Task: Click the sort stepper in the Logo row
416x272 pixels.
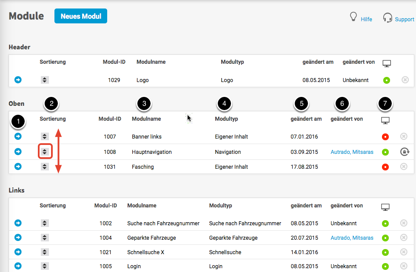Action: coord(45,80)
